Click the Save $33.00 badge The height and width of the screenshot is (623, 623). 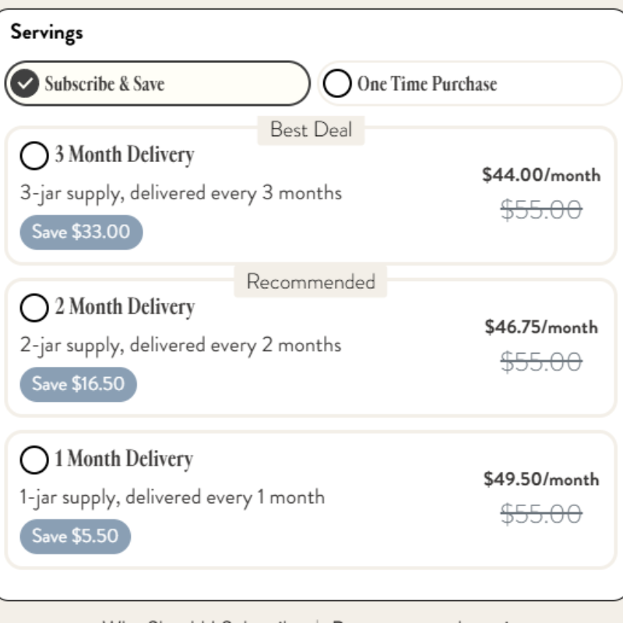pyautogui.click(x=81, y=232)
